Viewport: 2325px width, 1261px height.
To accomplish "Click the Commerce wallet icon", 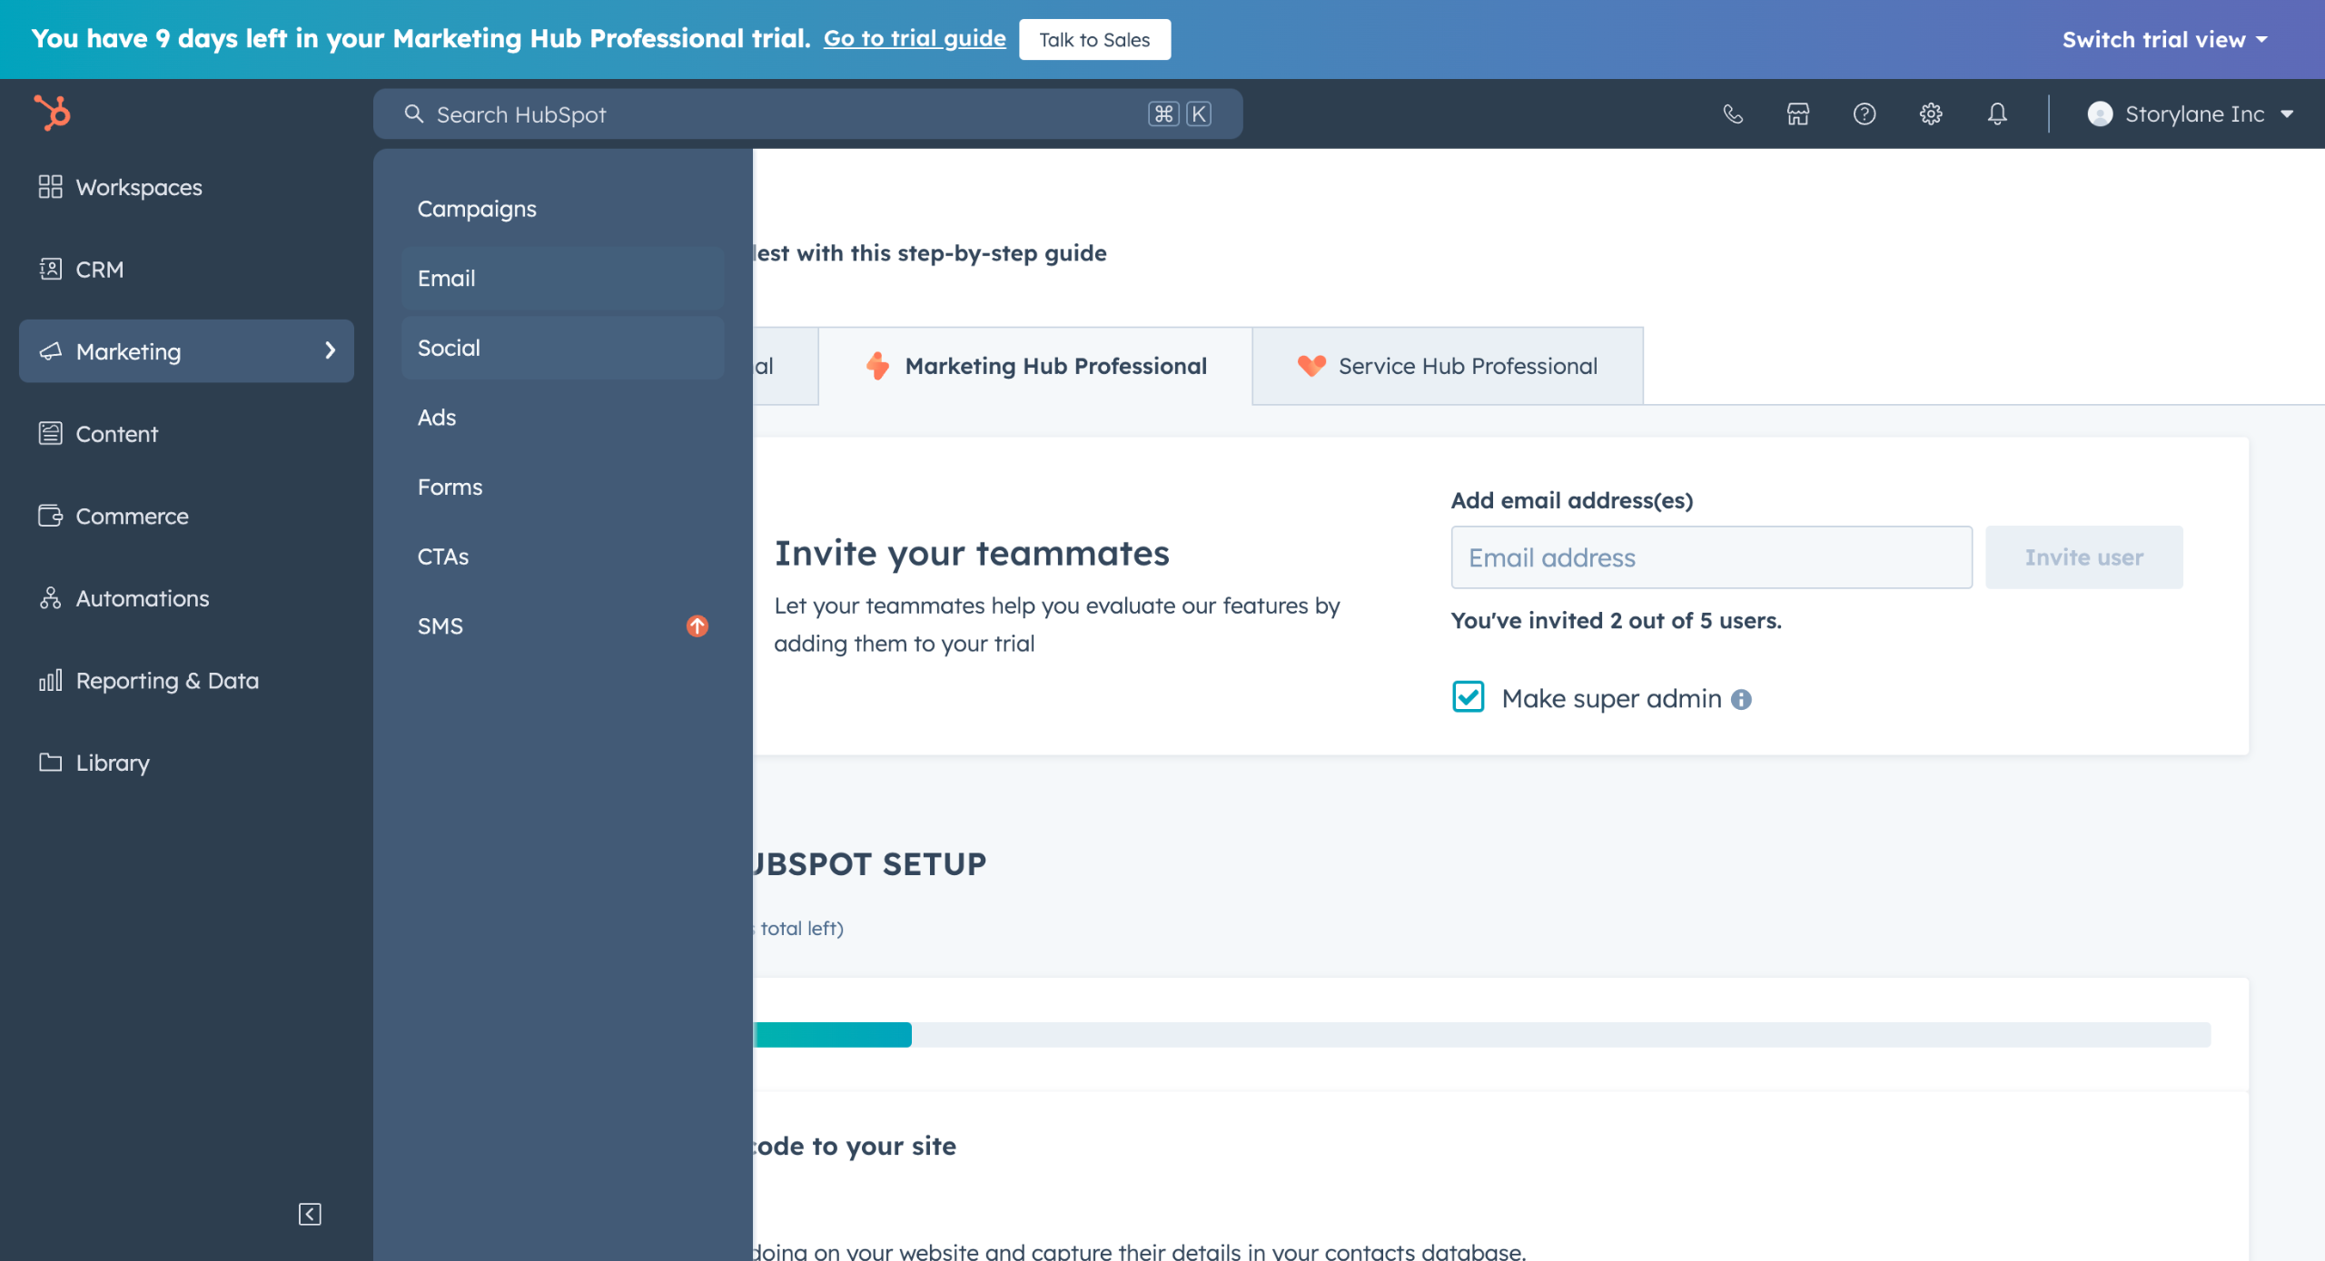I will pyautogui.click(x=51, y=516).
